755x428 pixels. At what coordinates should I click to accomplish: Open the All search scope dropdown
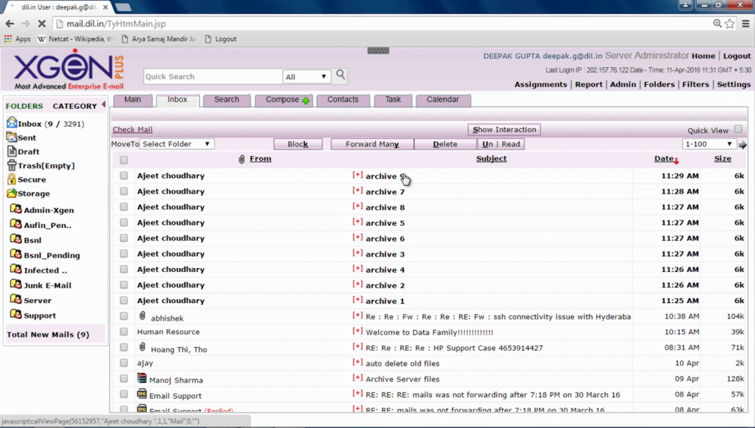[x=307, y=76]
